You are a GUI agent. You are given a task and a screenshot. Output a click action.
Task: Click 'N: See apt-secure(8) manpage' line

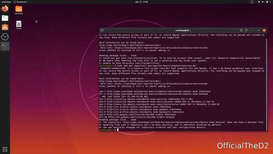coord(153,127)
